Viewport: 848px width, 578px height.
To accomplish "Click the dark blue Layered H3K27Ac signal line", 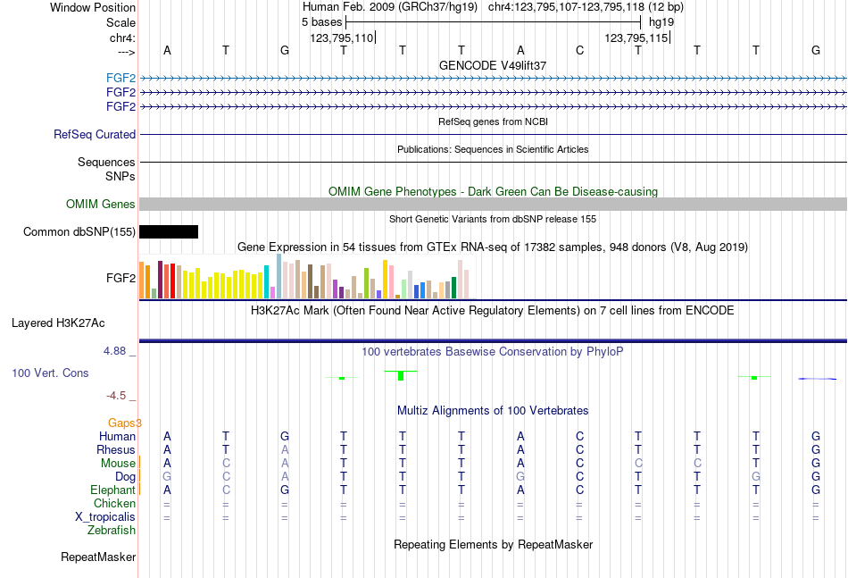I will coord(493,340).
